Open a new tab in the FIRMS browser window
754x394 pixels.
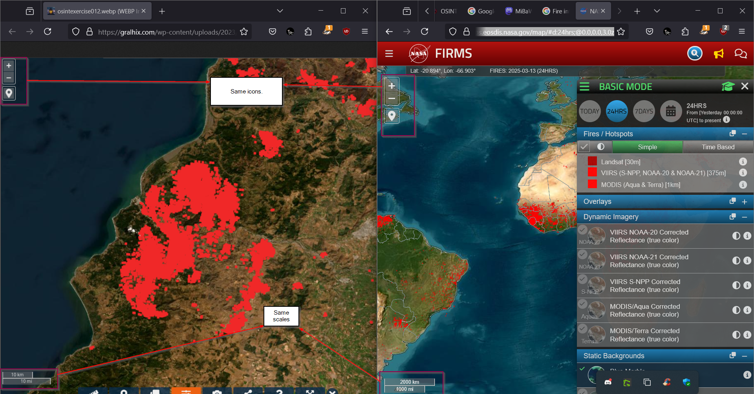[x=637, y=11]
